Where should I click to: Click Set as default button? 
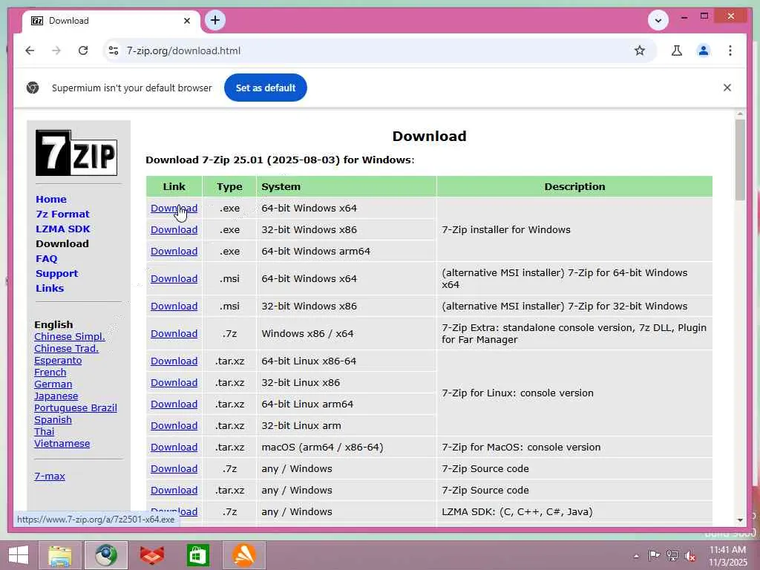click(266, 88)
